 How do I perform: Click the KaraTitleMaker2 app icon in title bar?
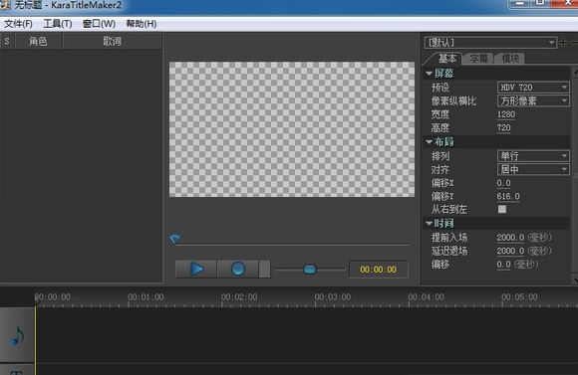click(5, 5)
